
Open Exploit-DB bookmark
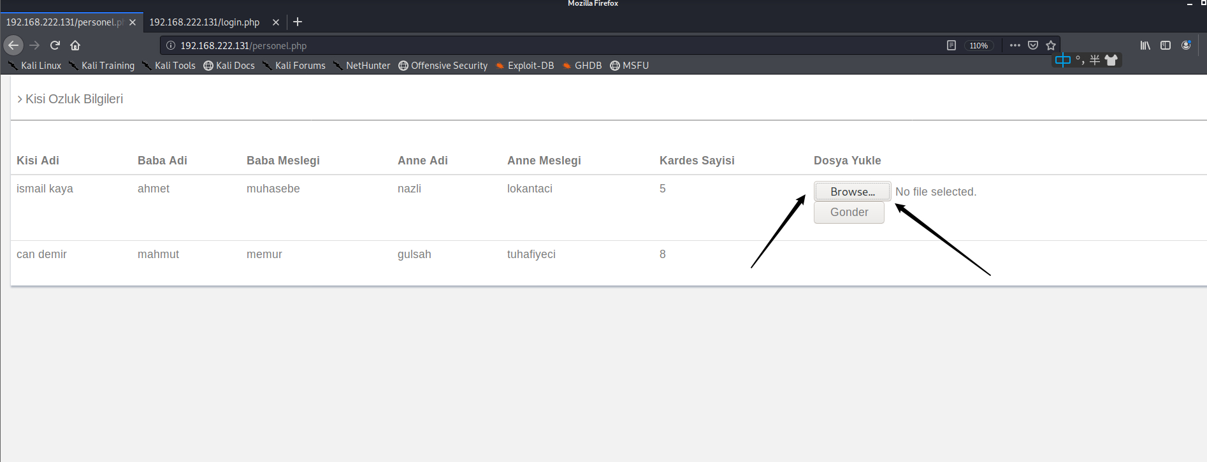(x=524, y=66)
